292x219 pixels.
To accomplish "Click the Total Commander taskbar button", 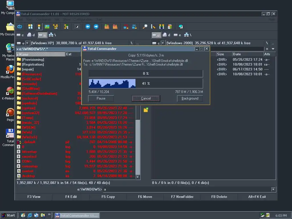I will coord(77,216).
